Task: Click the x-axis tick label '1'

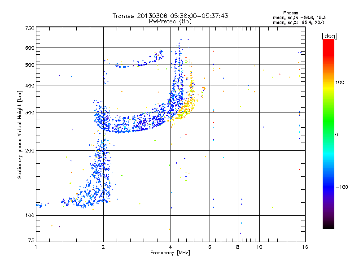Action: coord(36,247)
